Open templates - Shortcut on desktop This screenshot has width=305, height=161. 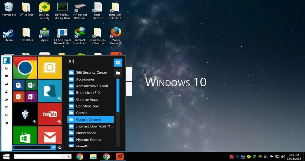116,11
